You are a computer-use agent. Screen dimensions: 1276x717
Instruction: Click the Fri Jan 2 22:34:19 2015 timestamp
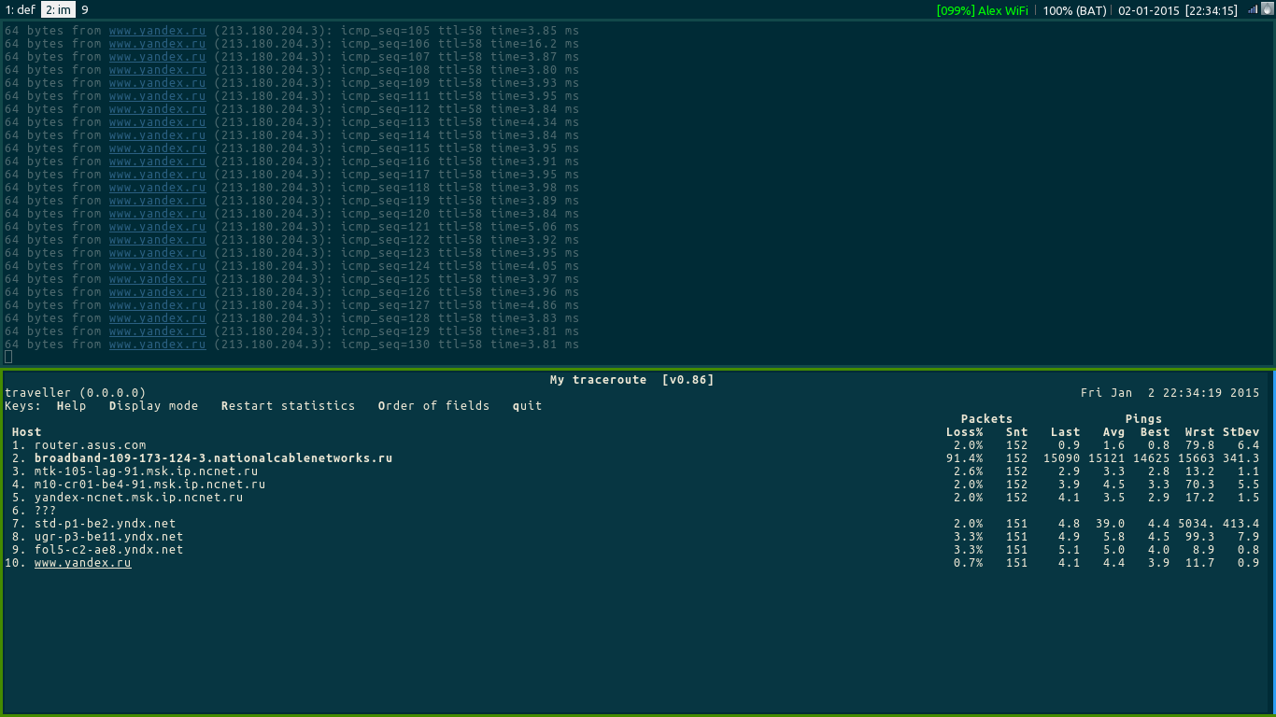(1170, 393)
